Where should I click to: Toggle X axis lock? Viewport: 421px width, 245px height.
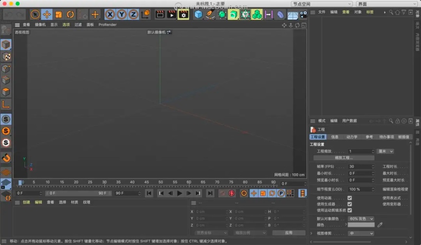click(110, 14)
